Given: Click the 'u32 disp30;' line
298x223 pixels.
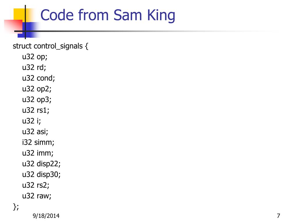Looking at the screenshot, I should click(41, 175).
